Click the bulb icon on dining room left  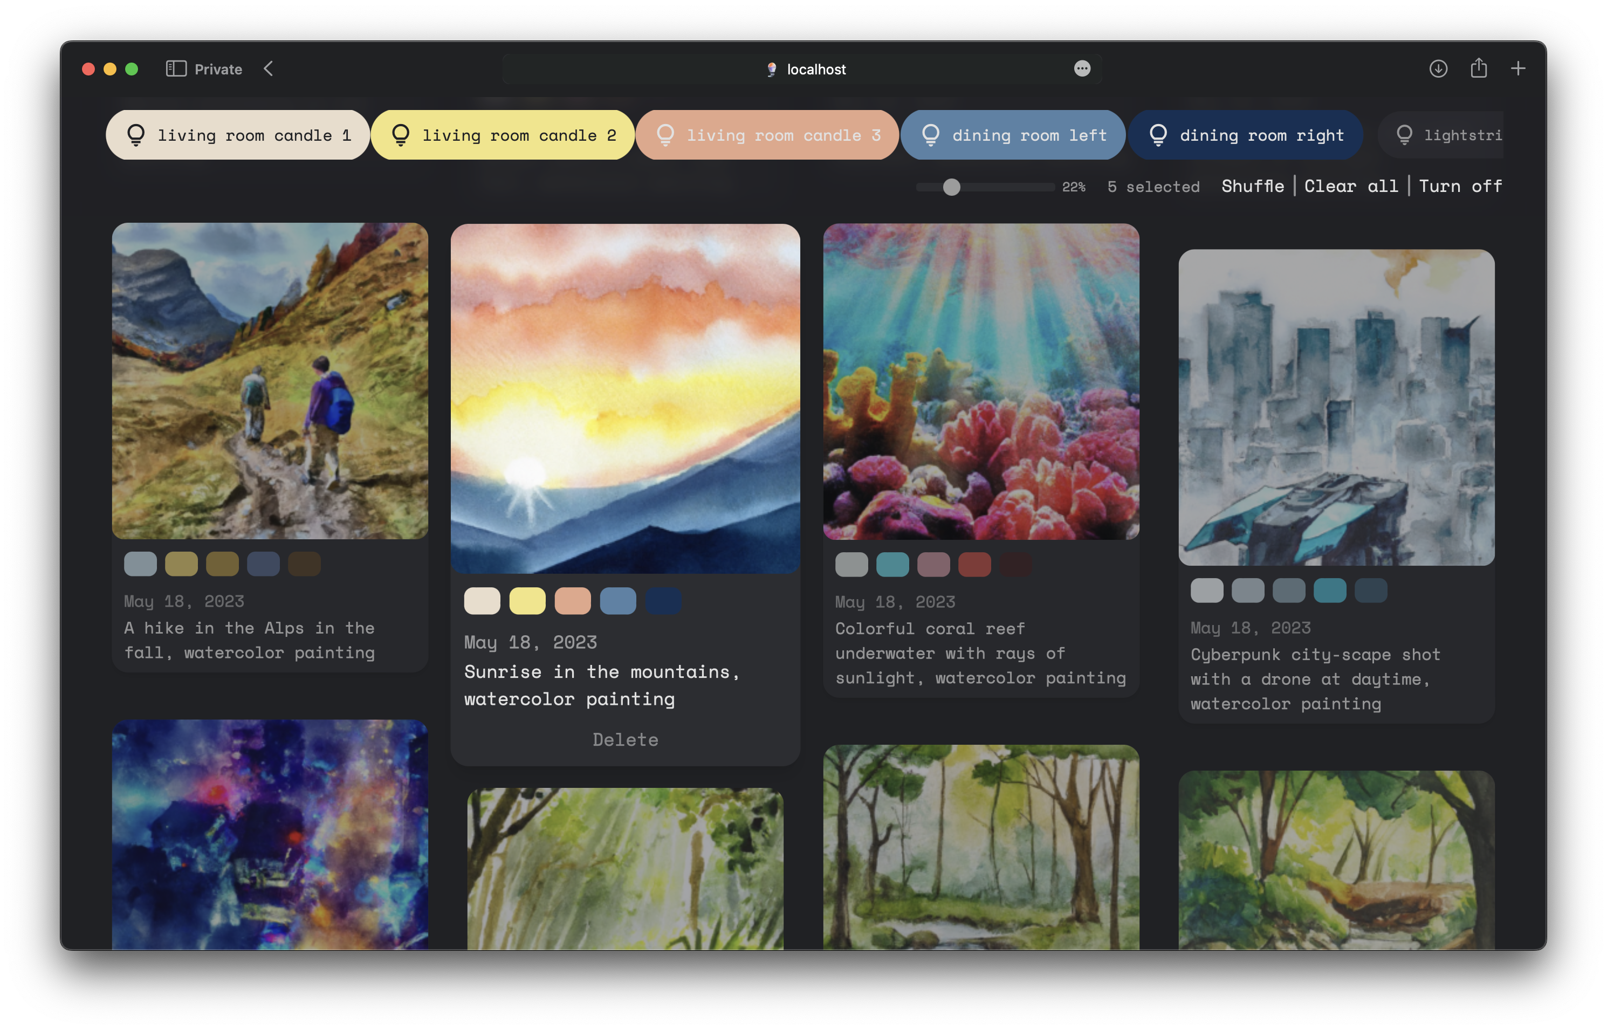coord(931,135)
